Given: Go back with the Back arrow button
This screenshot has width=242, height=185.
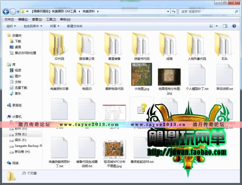Looking at the screenshot, I should click(6, 12).
